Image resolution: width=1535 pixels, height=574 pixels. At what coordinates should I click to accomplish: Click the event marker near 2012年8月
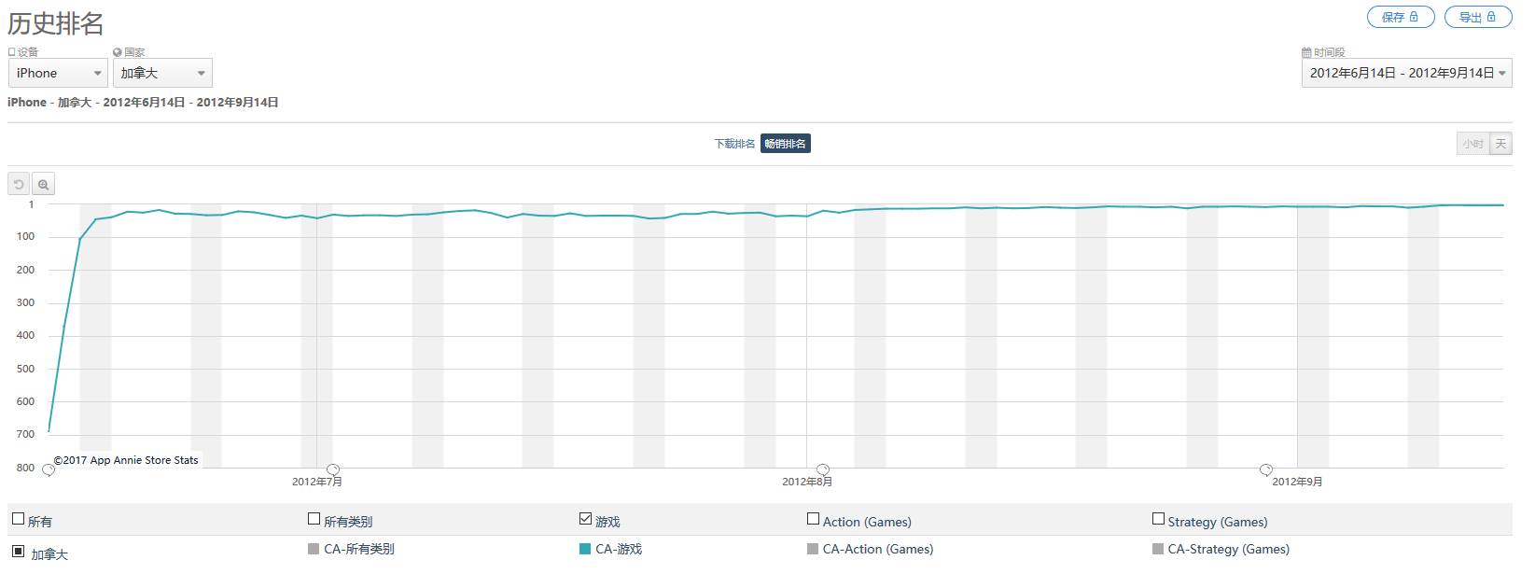tap(822, 469)
